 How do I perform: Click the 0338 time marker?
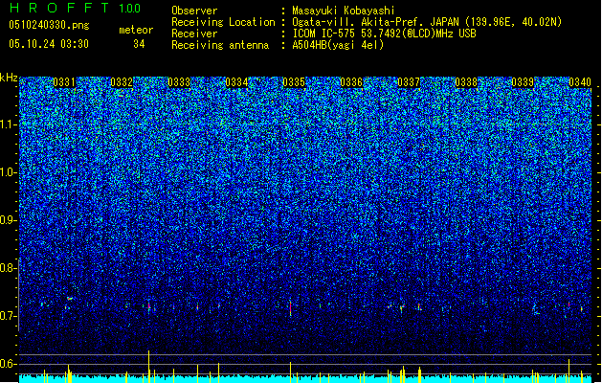[466, 82]
